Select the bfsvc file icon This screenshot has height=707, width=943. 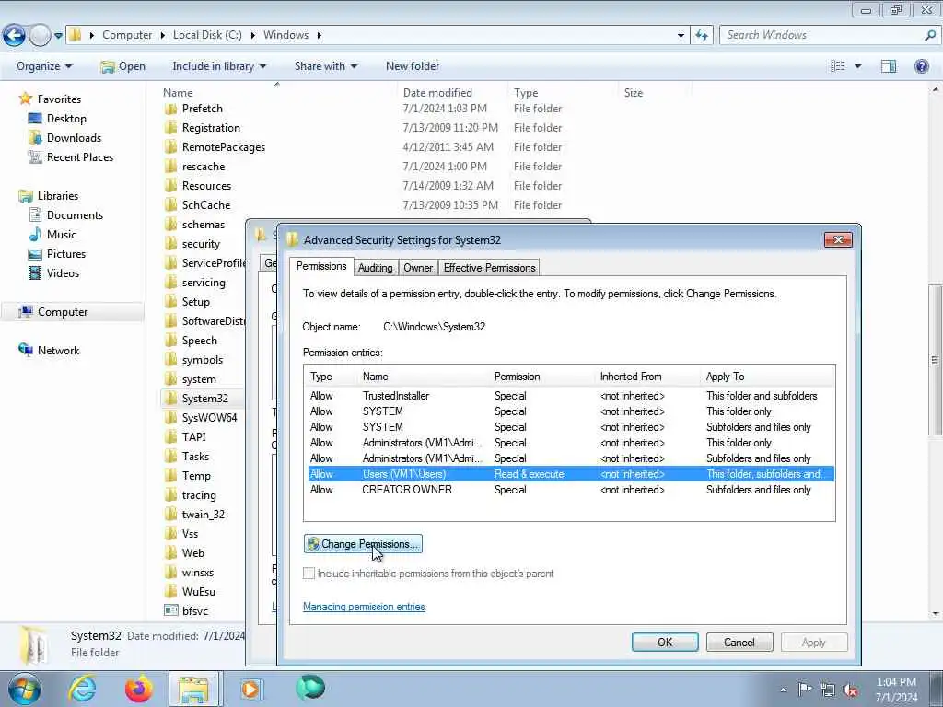coord(170,611)
